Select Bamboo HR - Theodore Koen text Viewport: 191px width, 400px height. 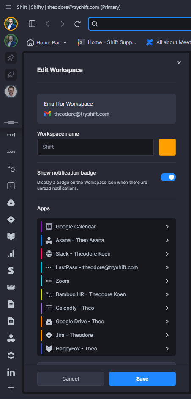[91, 294]
